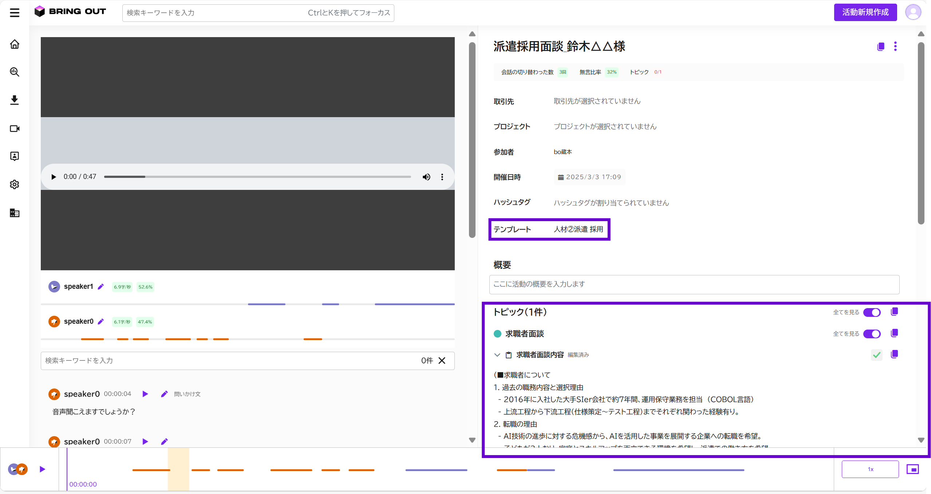931x494 pixels.
Task: Click the green checkmark on 求職者面談内容
Action: tap(877, 355)
